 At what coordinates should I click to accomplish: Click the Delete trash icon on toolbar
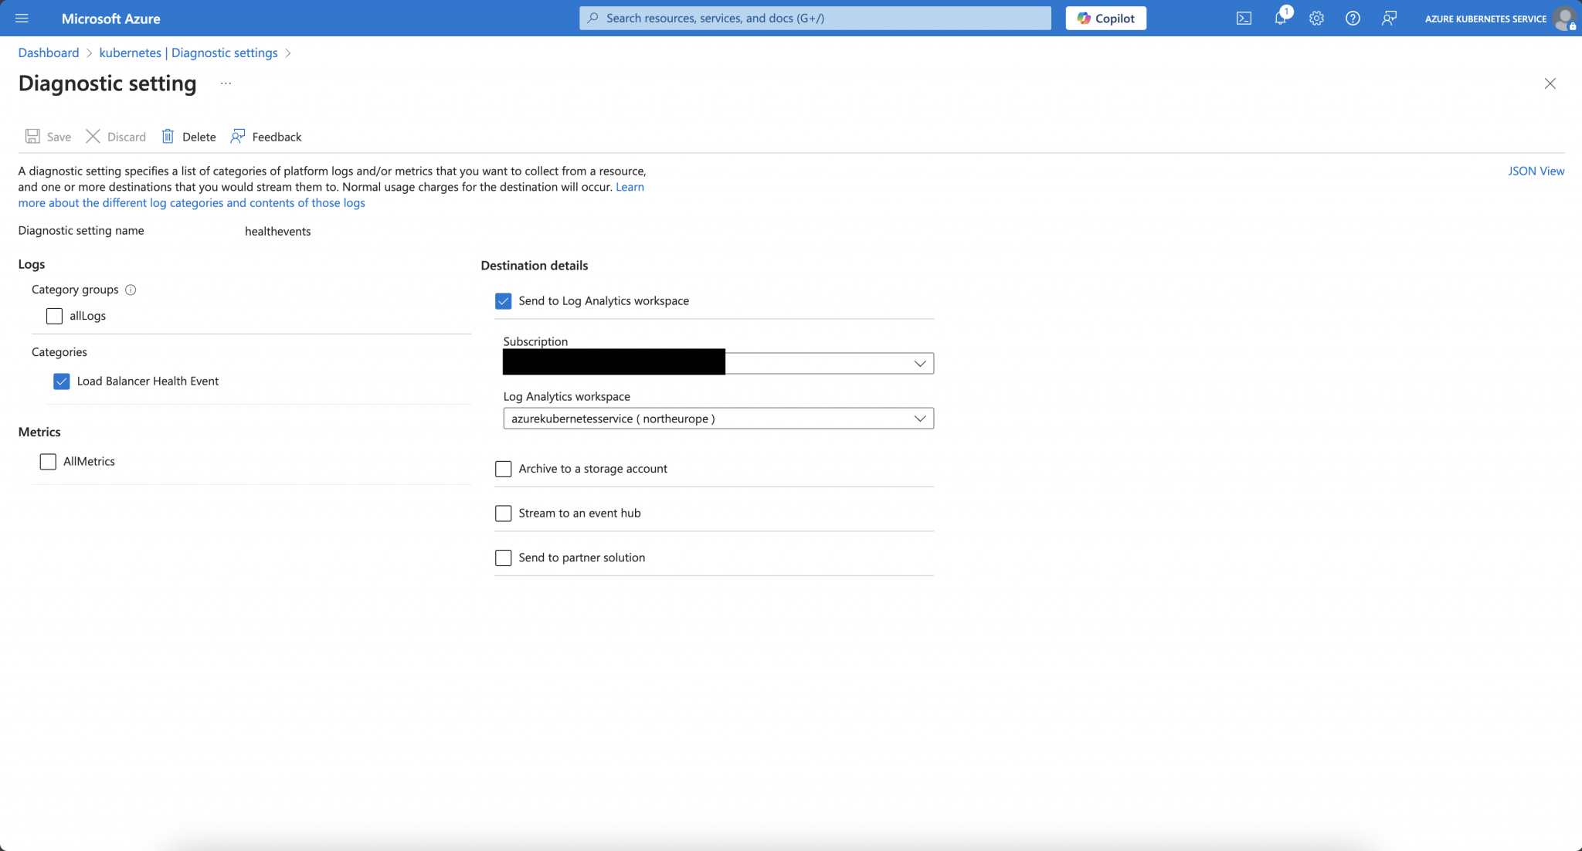click(168, 136)
